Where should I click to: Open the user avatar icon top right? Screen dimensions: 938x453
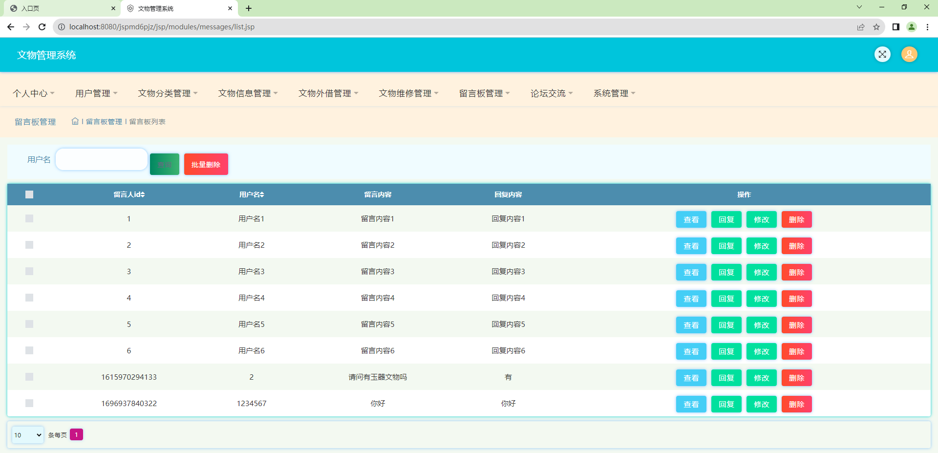(909, 54)
